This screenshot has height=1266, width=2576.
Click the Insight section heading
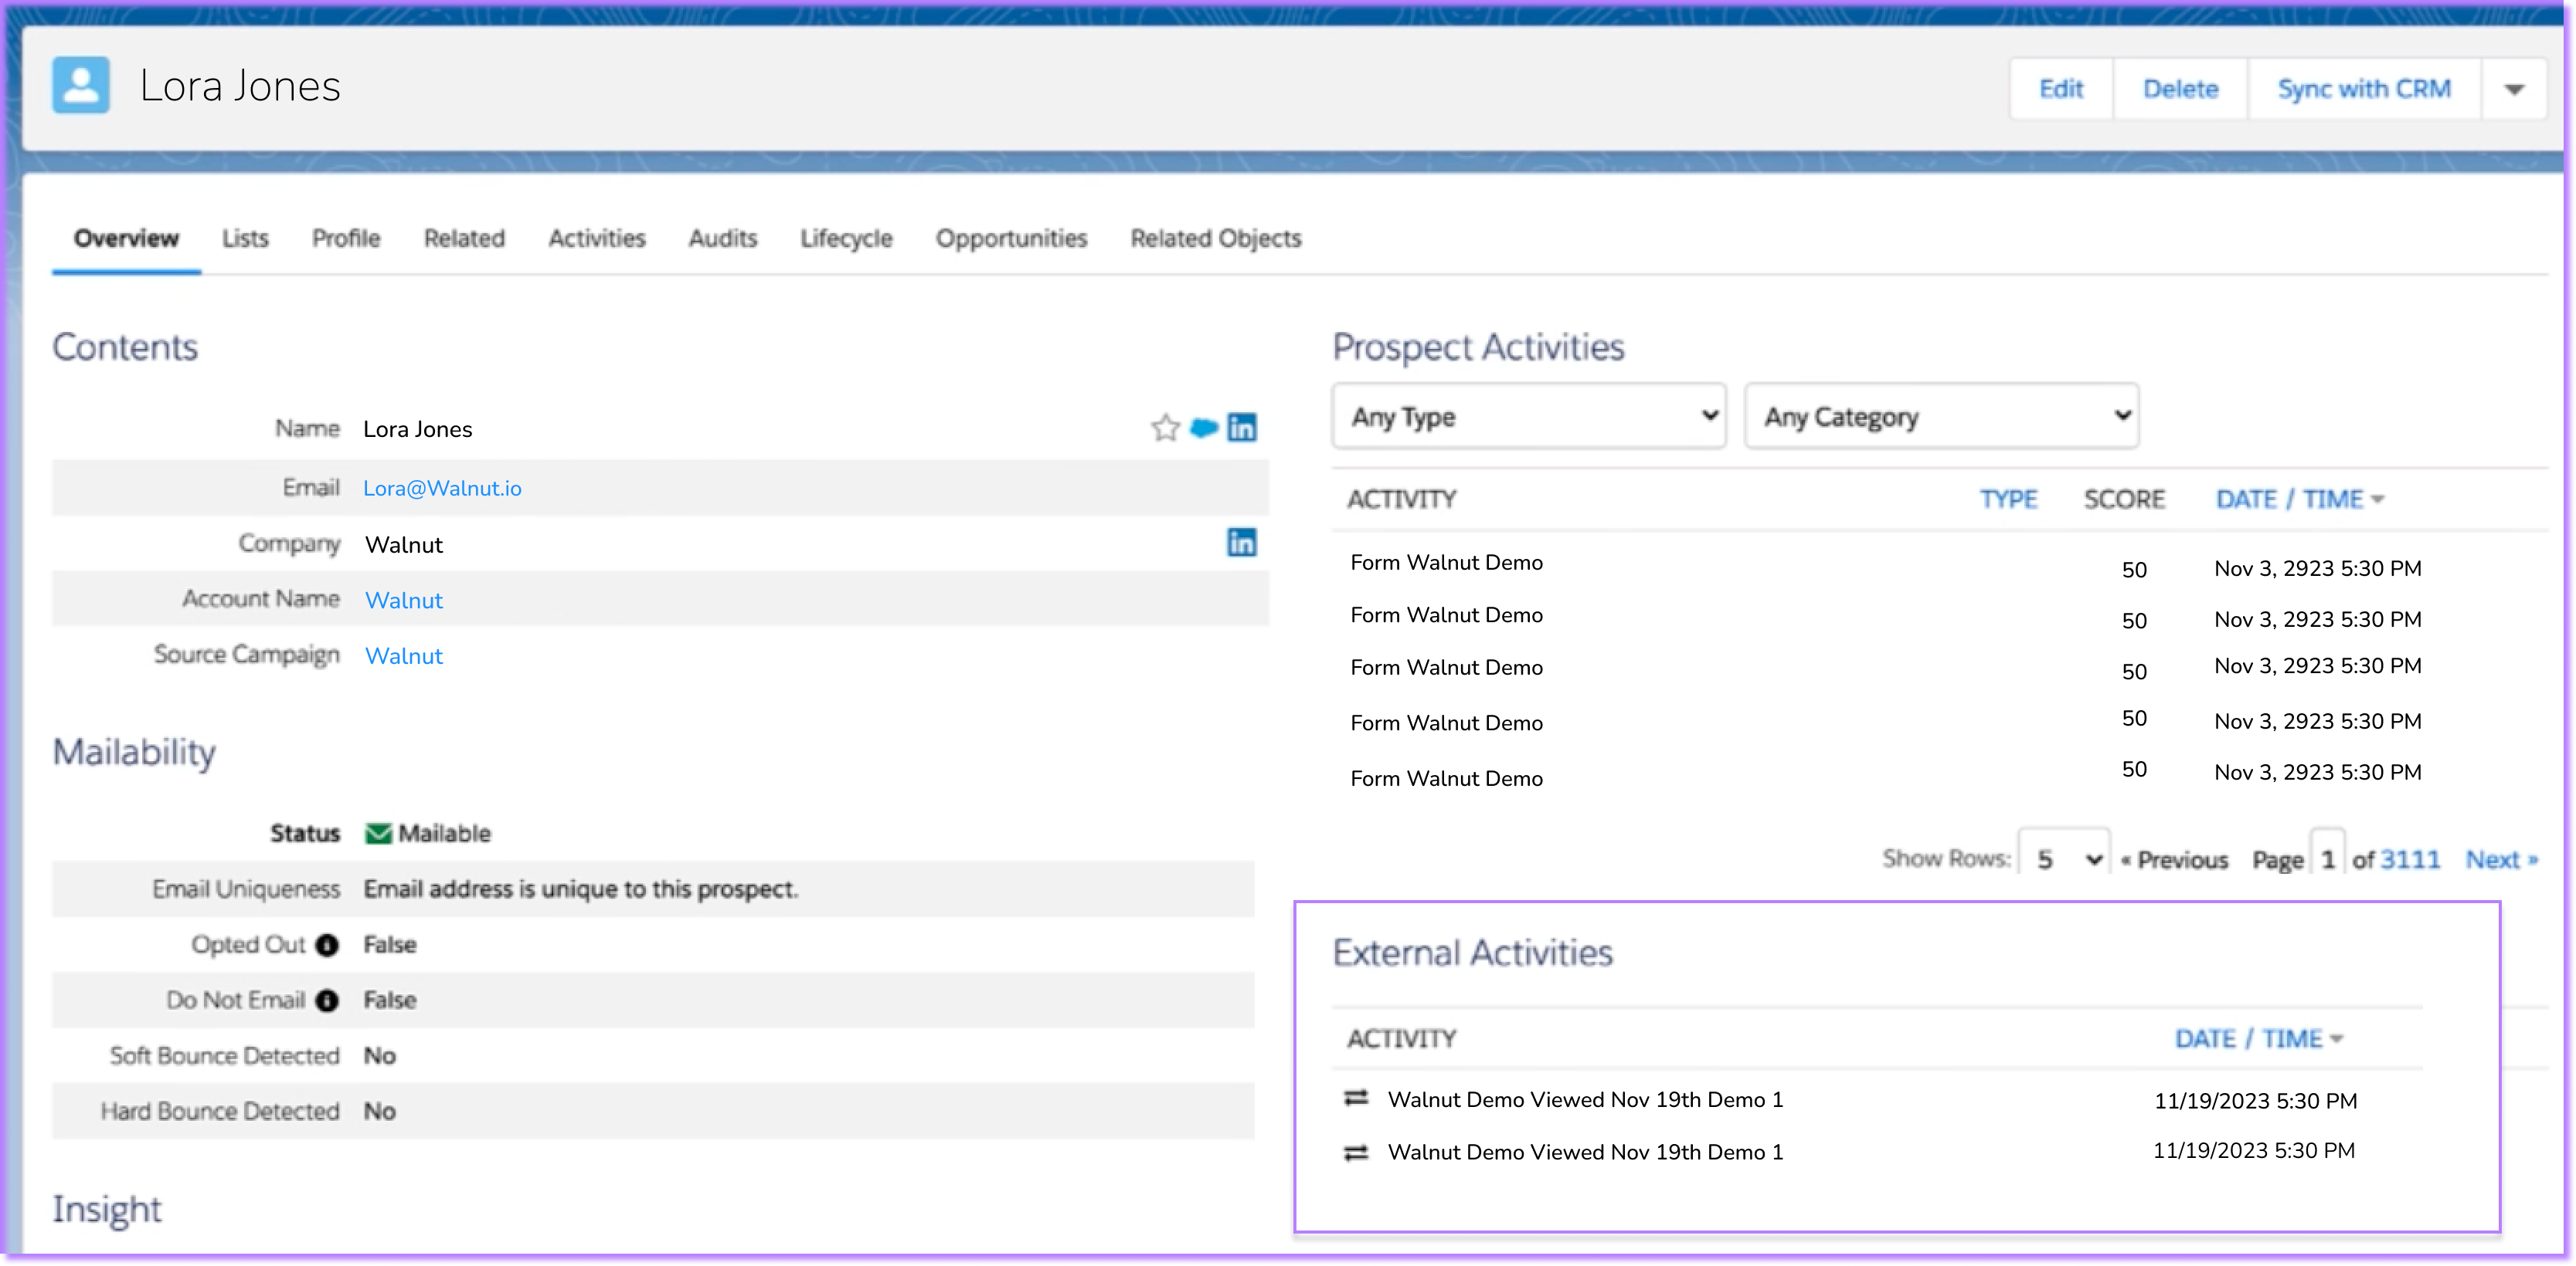[107, 1209]
